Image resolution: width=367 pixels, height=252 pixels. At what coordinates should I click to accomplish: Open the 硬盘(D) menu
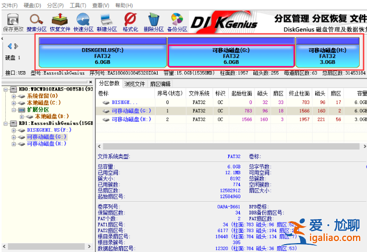click(x=32, y=5)
